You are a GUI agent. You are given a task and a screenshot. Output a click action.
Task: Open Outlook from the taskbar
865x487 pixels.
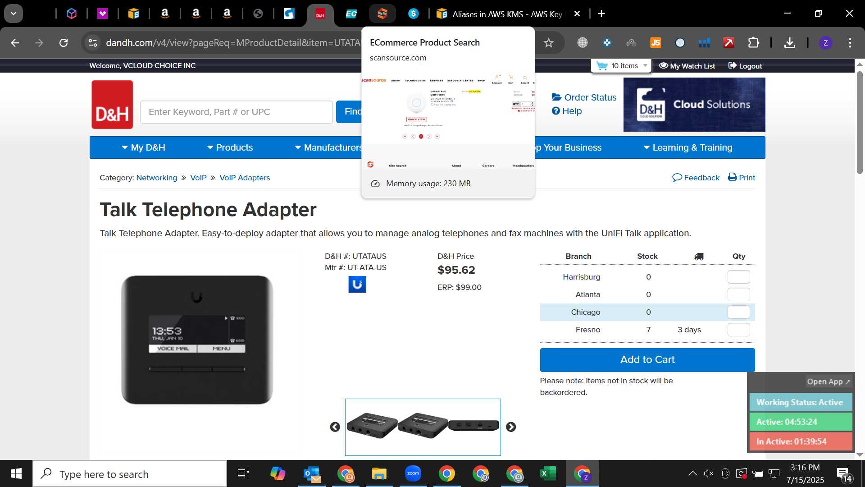(x=312, y=474)
